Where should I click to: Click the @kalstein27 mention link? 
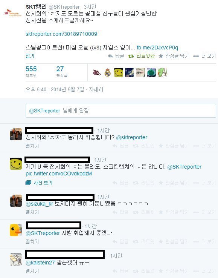click(x=40, y=263)
